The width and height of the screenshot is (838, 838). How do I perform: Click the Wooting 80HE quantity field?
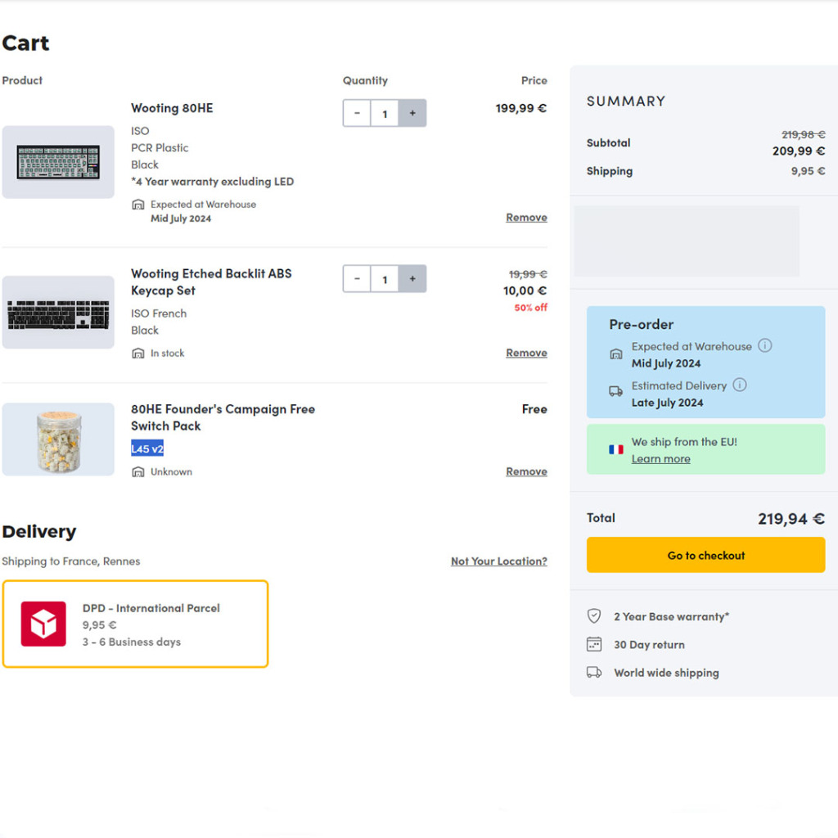(385, 113)
